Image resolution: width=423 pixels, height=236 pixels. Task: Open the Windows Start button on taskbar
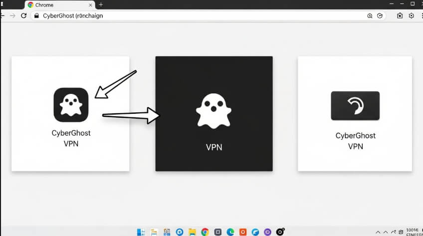point(141,232)
